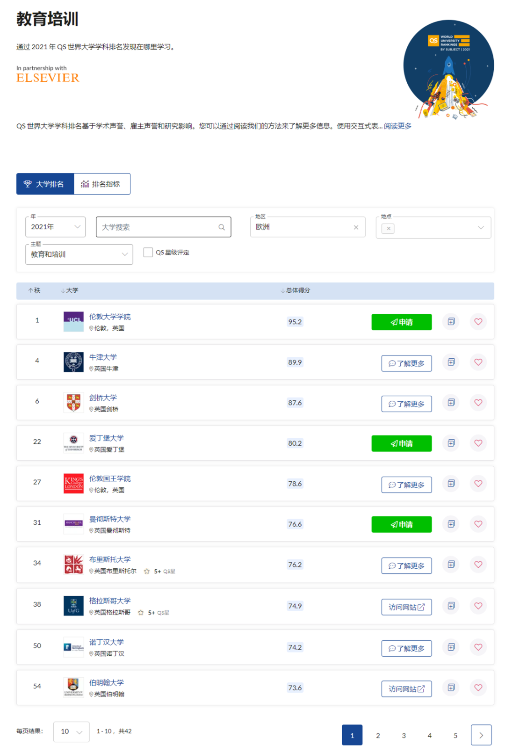Open 诺丁汉大学 university link
The height and width of the screenshot is (753, 505).
pos(107,642)
